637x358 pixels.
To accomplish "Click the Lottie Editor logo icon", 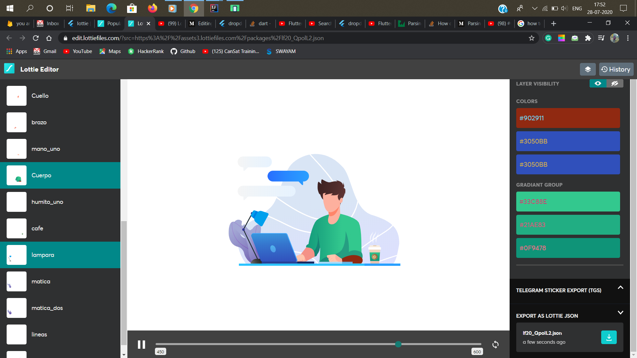I will [x=9, y=69].
